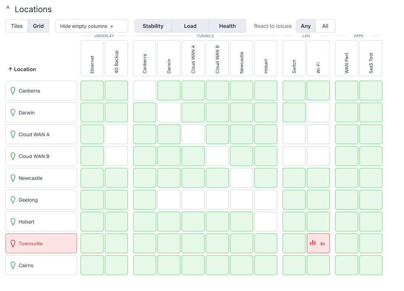
Task: Select the SaaS Test column header
Action: point(371,58)
